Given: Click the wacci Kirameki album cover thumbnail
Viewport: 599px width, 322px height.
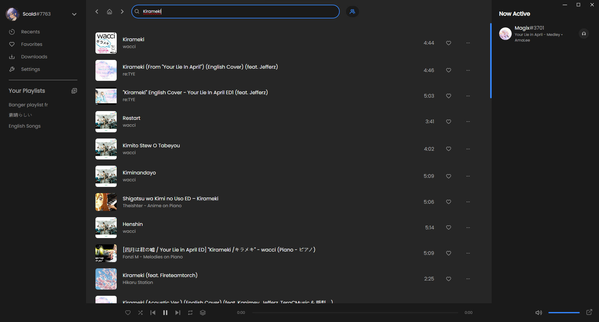Looking at the screenshot, I should click(x=106, y=43).
